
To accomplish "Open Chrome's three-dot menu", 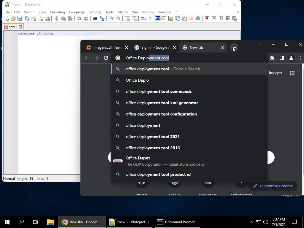I will click(x=301, y=58).
